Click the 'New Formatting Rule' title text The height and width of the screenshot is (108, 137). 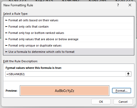coord(18,5)
